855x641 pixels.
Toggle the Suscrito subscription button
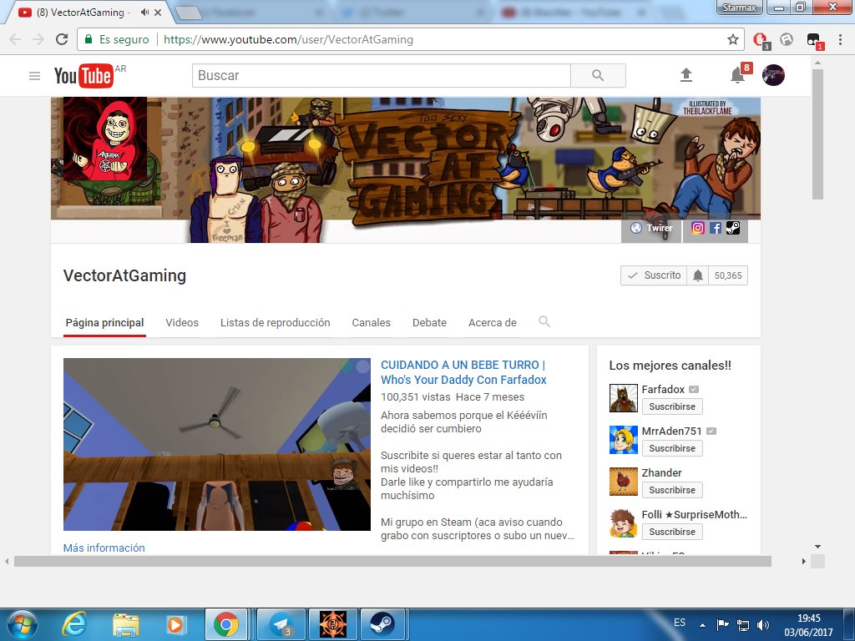(654, 275)
